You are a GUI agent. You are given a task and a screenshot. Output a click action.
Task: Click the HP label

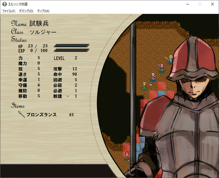[20, 46]
